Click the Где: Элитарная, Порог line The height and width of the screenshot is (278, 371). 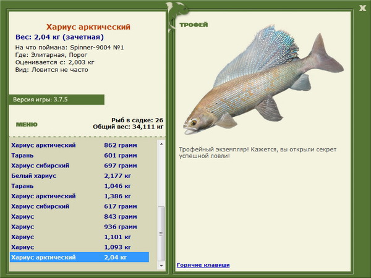click(51, 55)
